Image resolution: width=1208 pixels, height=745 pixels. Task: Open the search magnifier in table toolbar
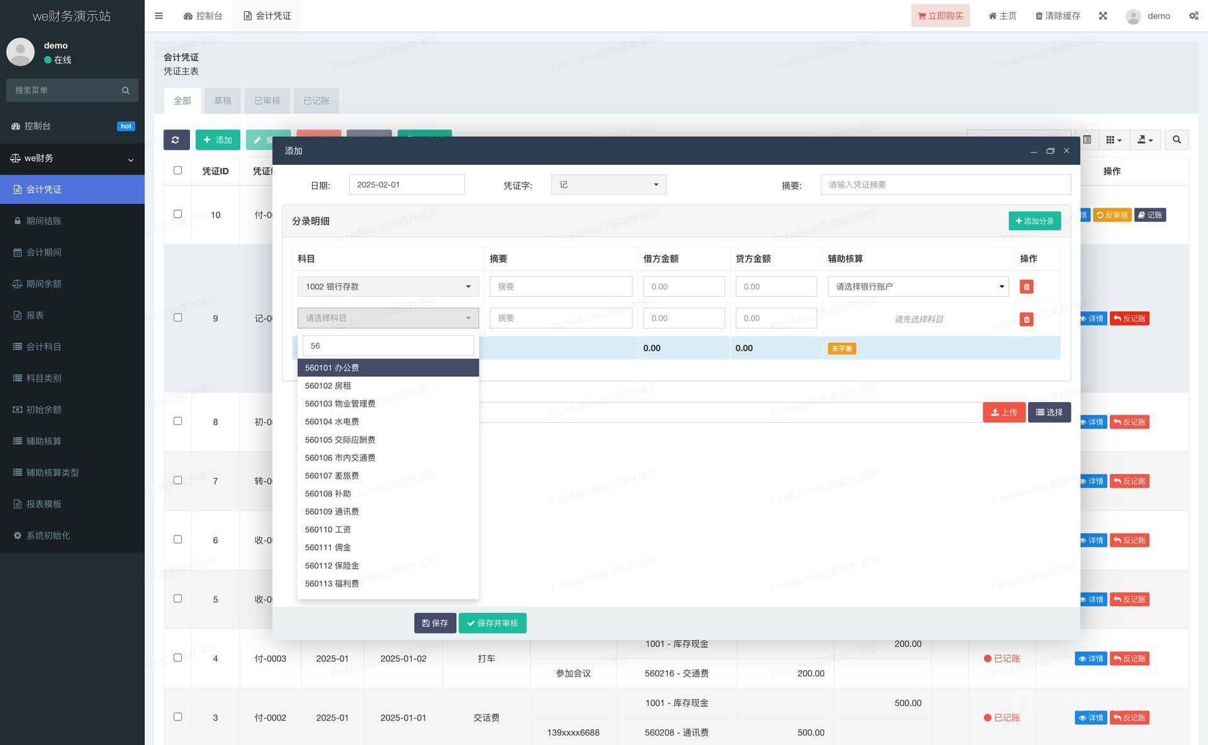click(1176, 140)
